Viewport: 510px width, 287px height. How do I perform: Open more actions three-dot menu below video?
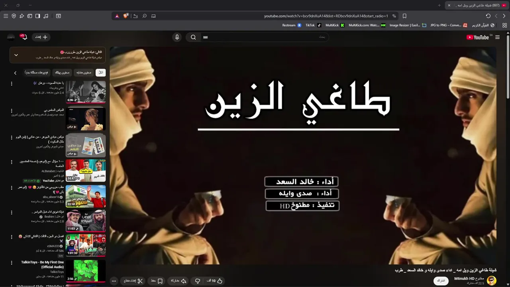pos(114,281)
